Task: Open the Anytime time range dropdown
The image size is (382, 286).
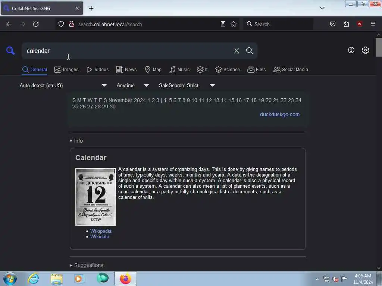Action: (x=133, y=86)
